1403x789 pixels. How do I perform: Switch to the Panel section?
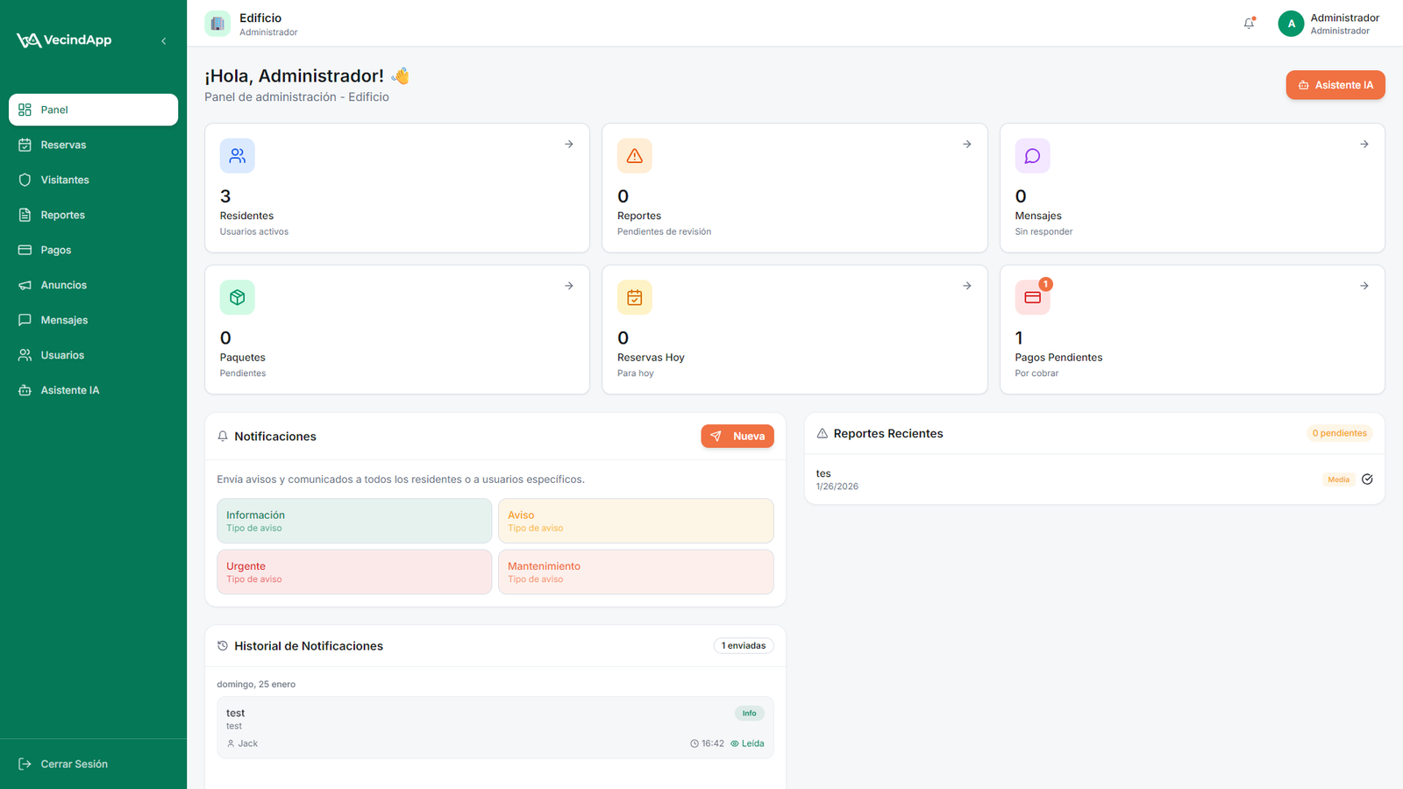pyautogui.click(x=54, y=110)
